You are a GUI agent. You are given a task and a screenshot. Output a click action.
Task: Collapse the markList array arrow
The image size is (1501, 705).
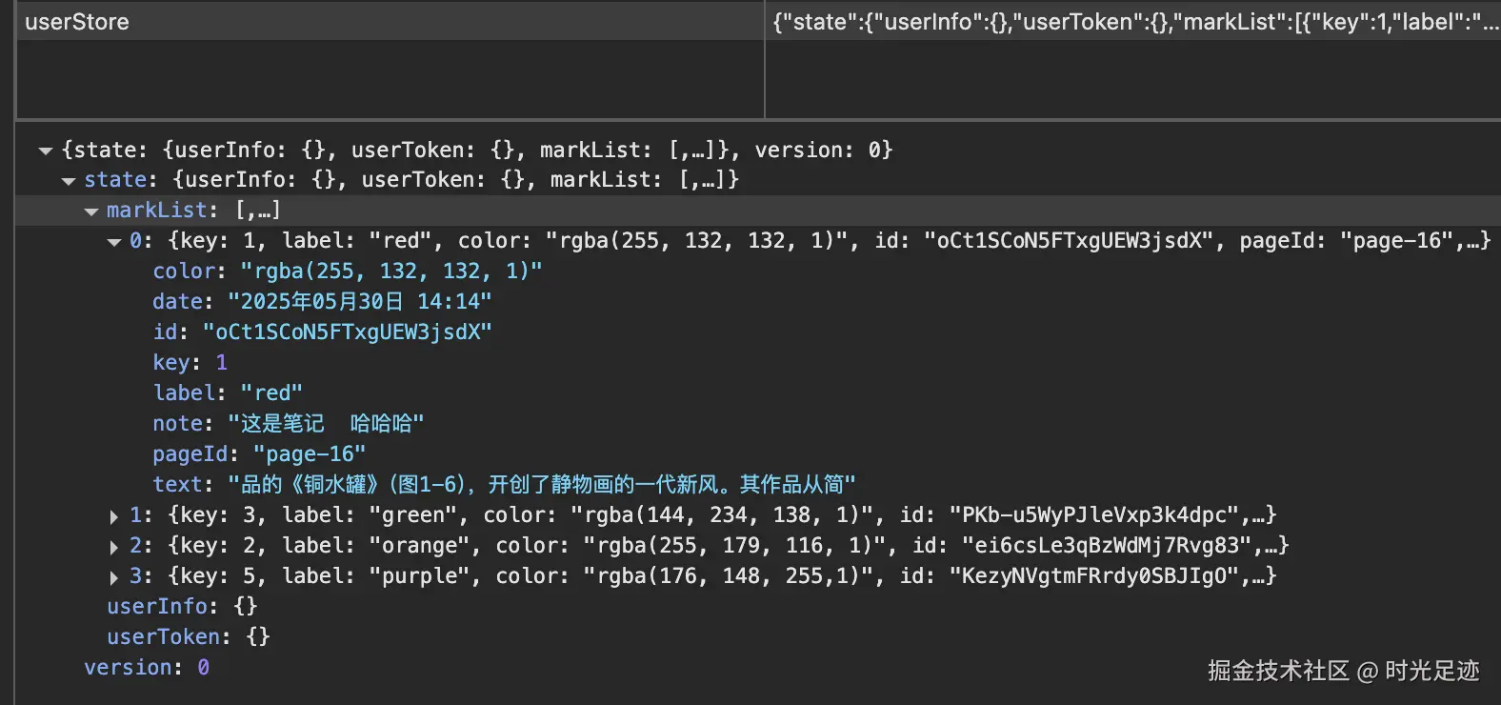coord(90,211)
